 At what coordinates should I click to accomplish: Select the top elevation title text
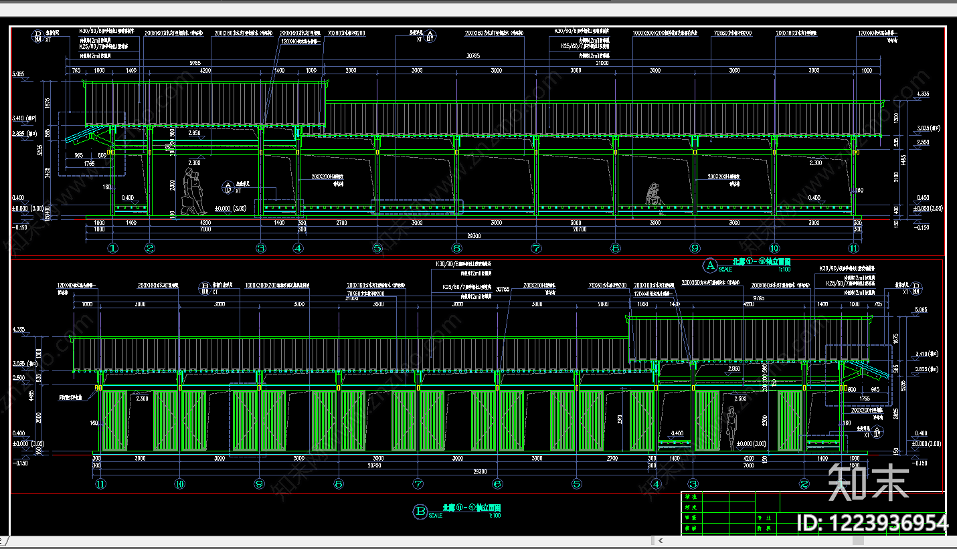point(762,262)
